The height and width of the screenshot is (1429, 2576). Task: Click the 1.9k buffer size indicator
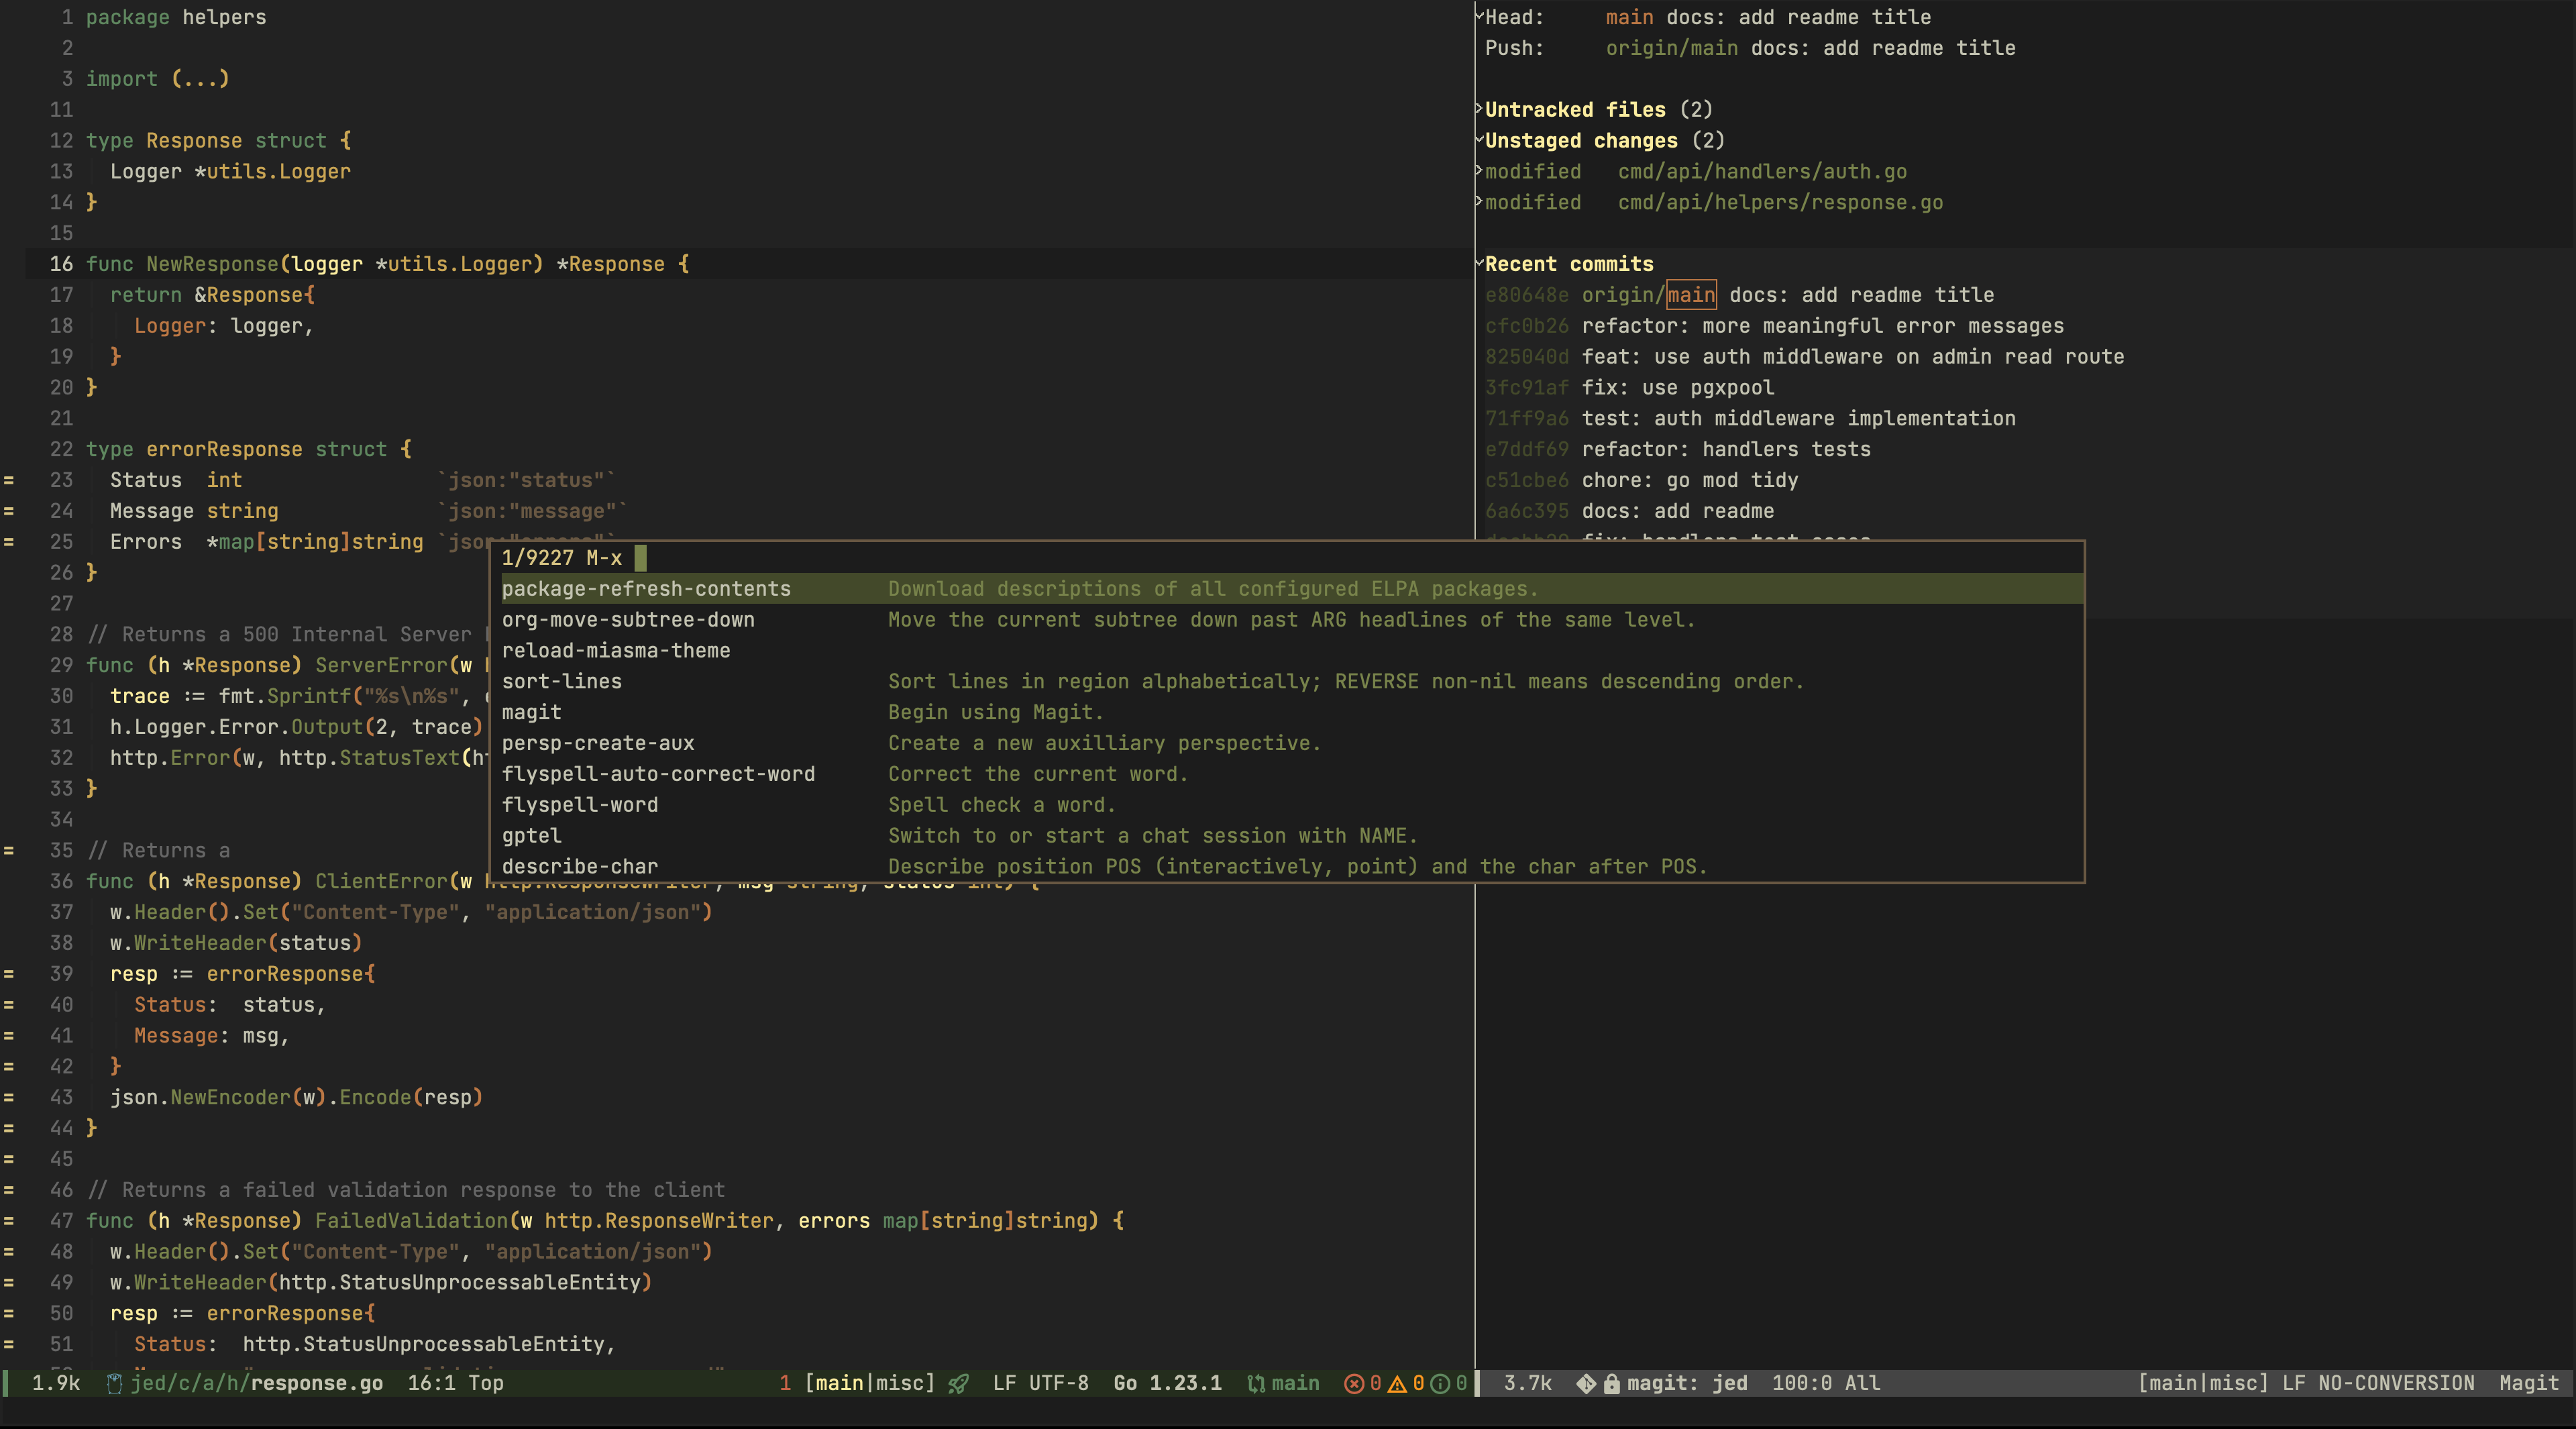pos(56,1383)
